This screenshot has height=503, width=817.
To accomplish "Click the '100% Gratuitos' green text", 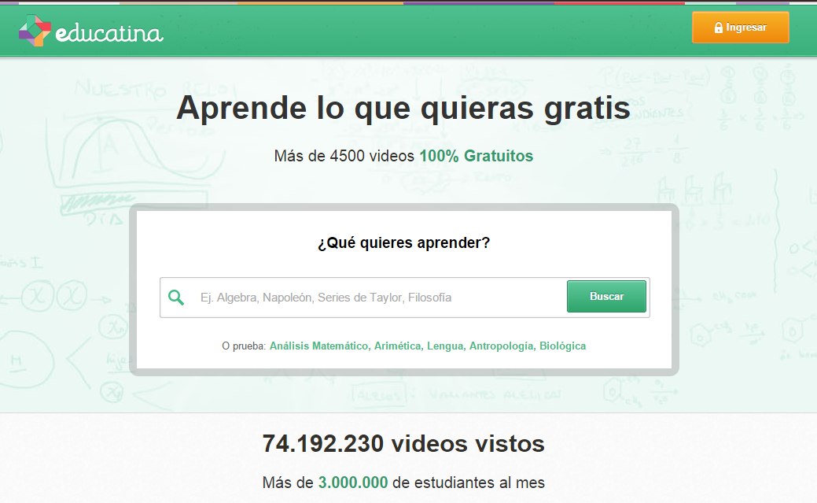I will pyautogui.click(x=476, y=156).
